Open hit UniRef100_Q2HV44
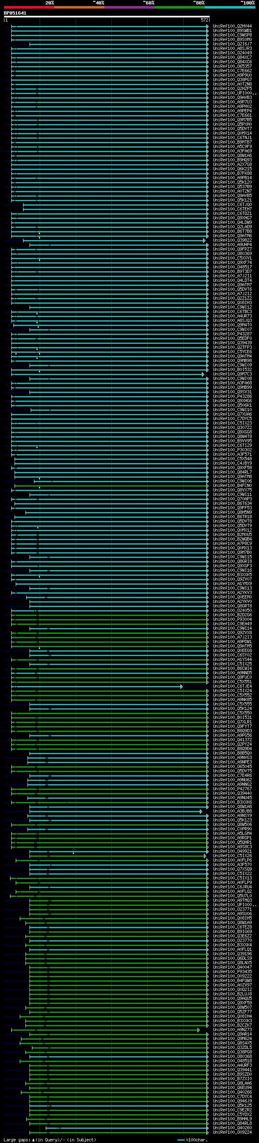This screenshot has height=1143, width=259. [x=232, y=26]
